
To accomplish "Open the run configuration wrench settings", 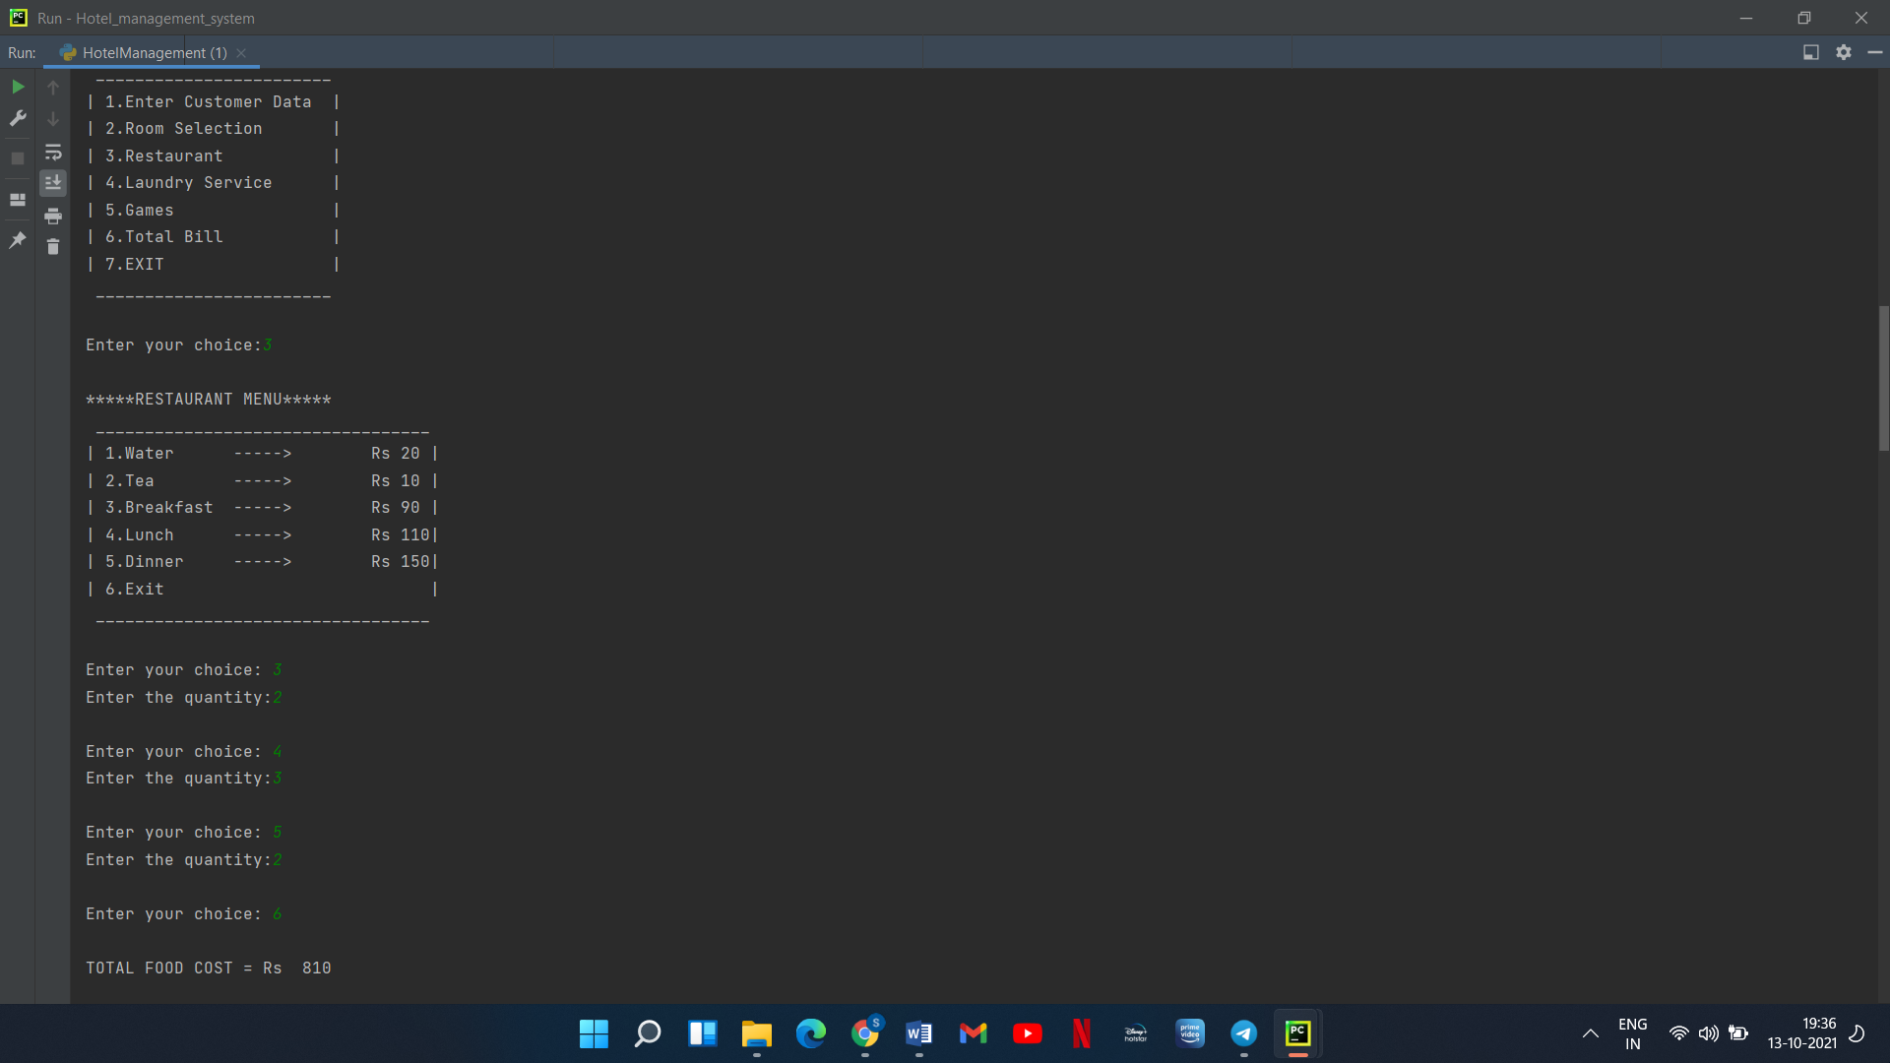I will (x=18, y=118).
